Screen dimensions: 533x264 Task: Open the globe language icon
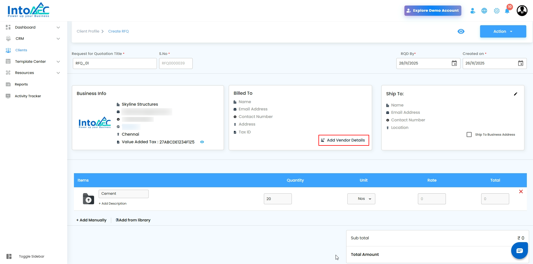pyautogui.click(x=484, y=11)
